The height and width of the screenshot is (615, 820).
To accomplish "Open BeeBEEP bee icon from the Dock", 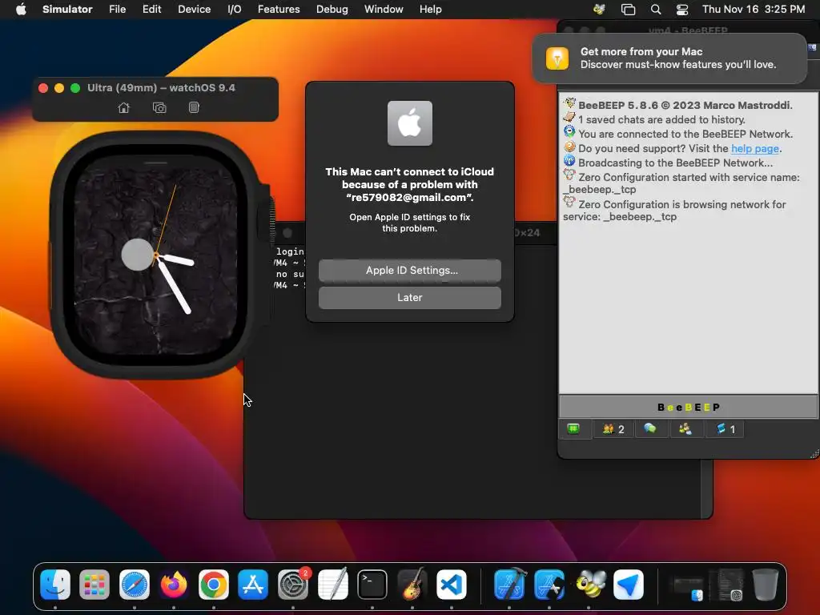I will coord(589,584).
